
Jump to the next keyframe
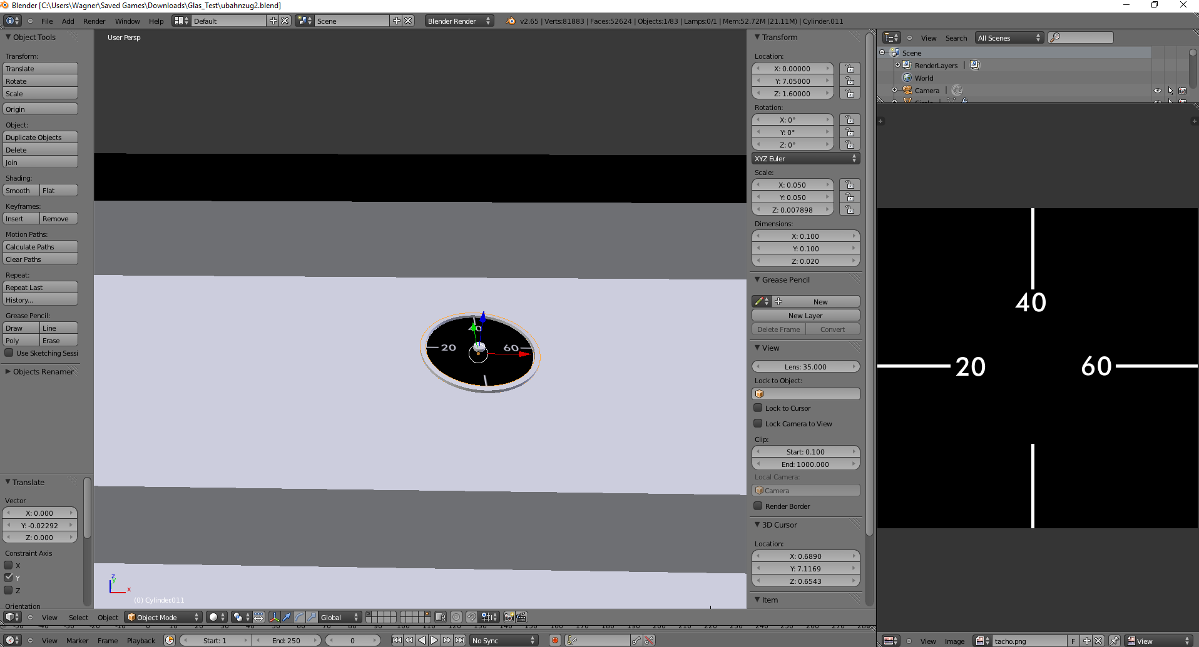[x=447, y=640]
